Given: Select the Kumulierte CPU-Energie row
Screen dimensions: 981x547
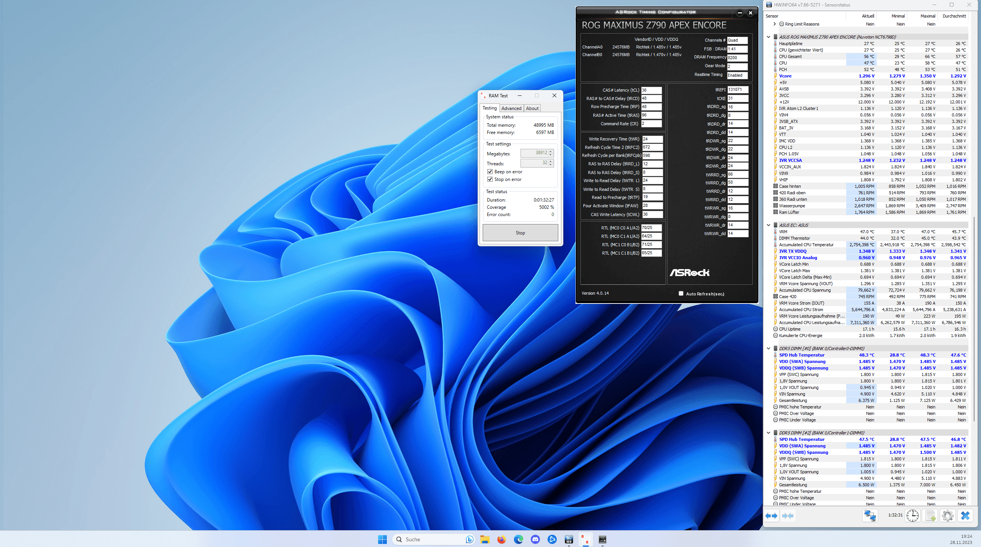Looking at the screenshot, I should [870, 336].
